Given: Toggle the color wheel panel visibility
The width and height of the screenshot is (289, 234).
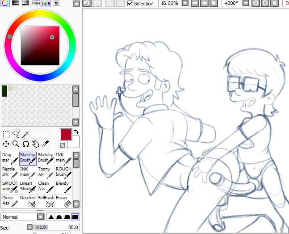Looking at the screenshot, I should 4,3.
